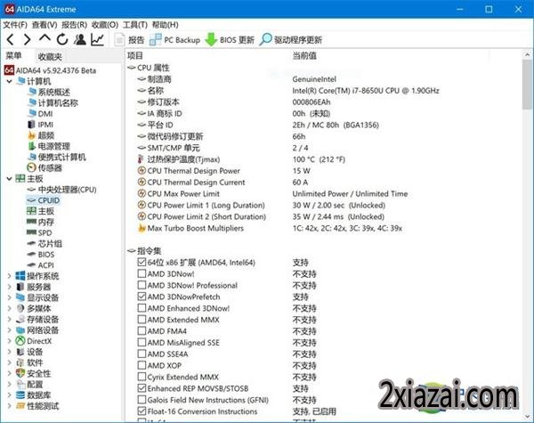The width and height of the screenshot is (534, 423).
Task: Switch to the 菜单 tab
Action: pos(14,56)
